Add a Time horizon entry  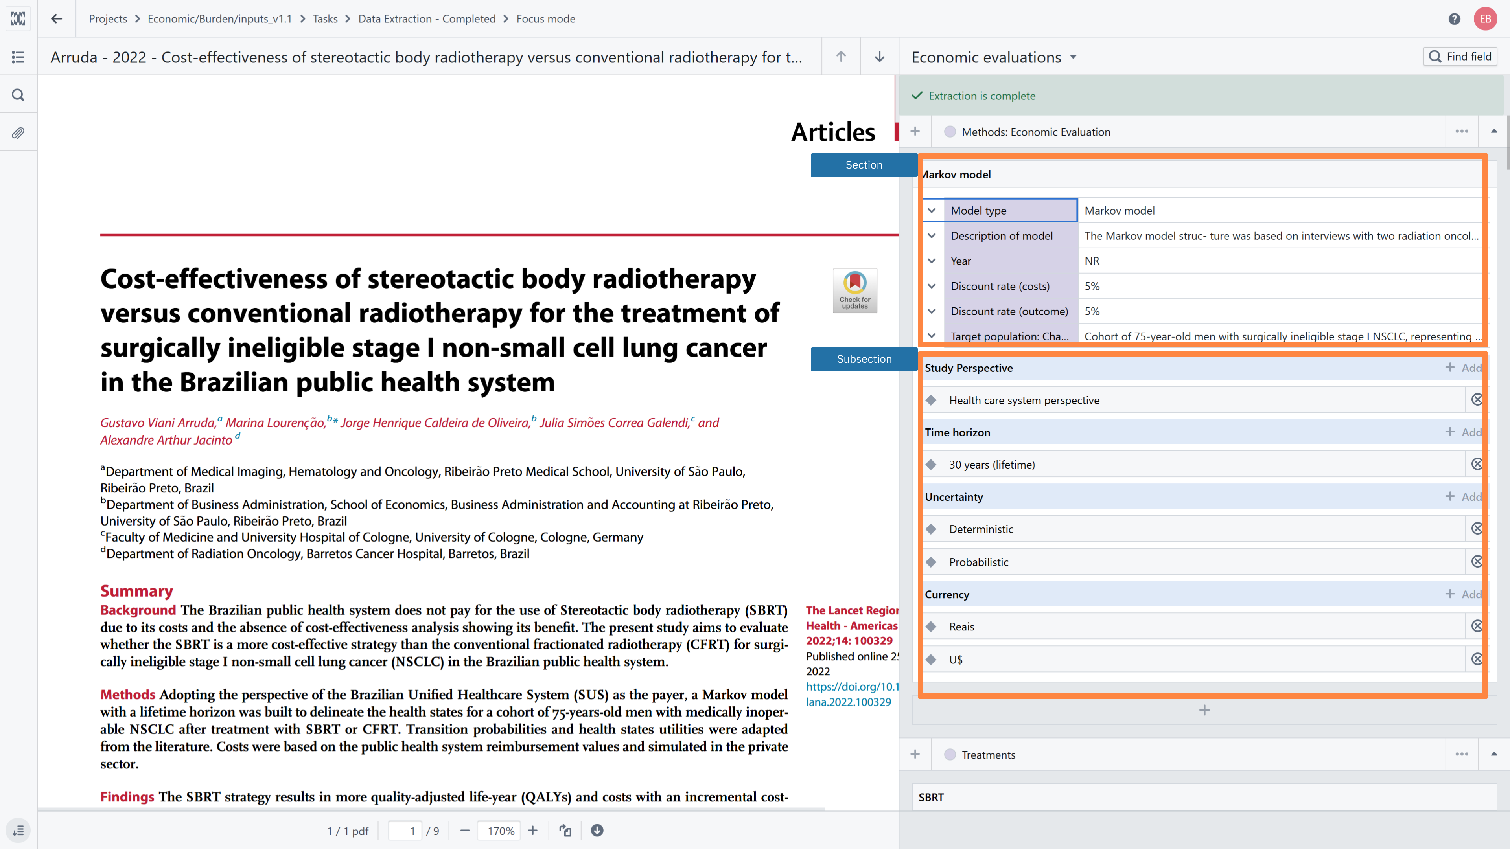click(x=1463, y=432)
